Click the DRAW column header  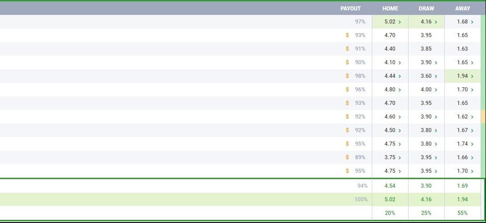coord(426,8)
